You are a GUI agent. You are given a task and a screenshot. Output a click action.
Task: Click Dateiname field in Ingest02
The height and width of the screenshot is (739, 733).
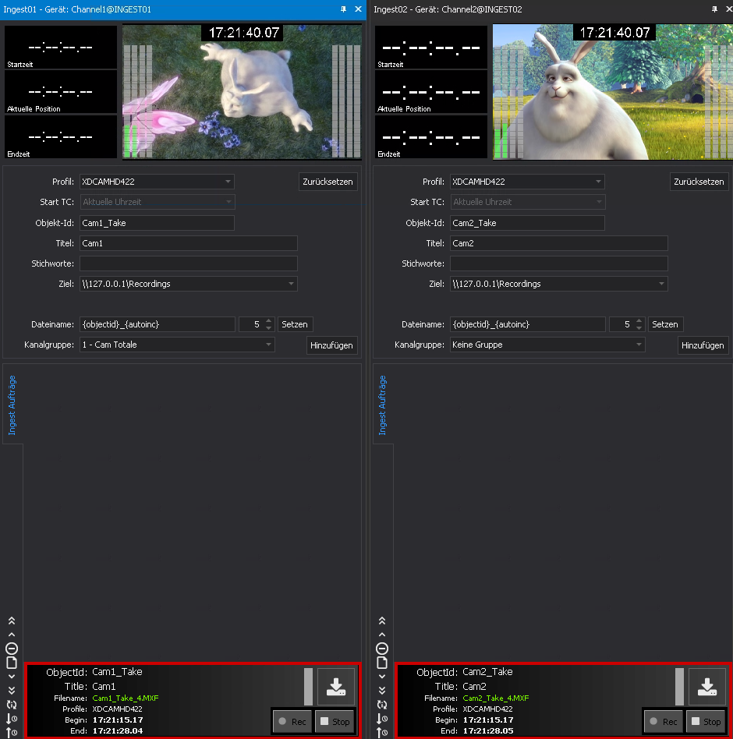coord(528,324)
